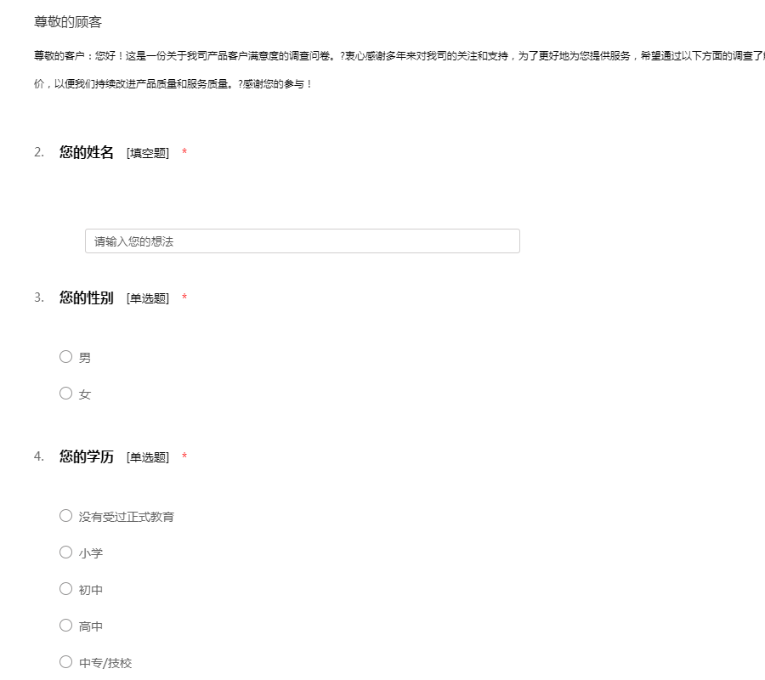The width and height of the screenshot is (765, 680).
Task: Select the 男 radio button
Action: tap(65, 357)
